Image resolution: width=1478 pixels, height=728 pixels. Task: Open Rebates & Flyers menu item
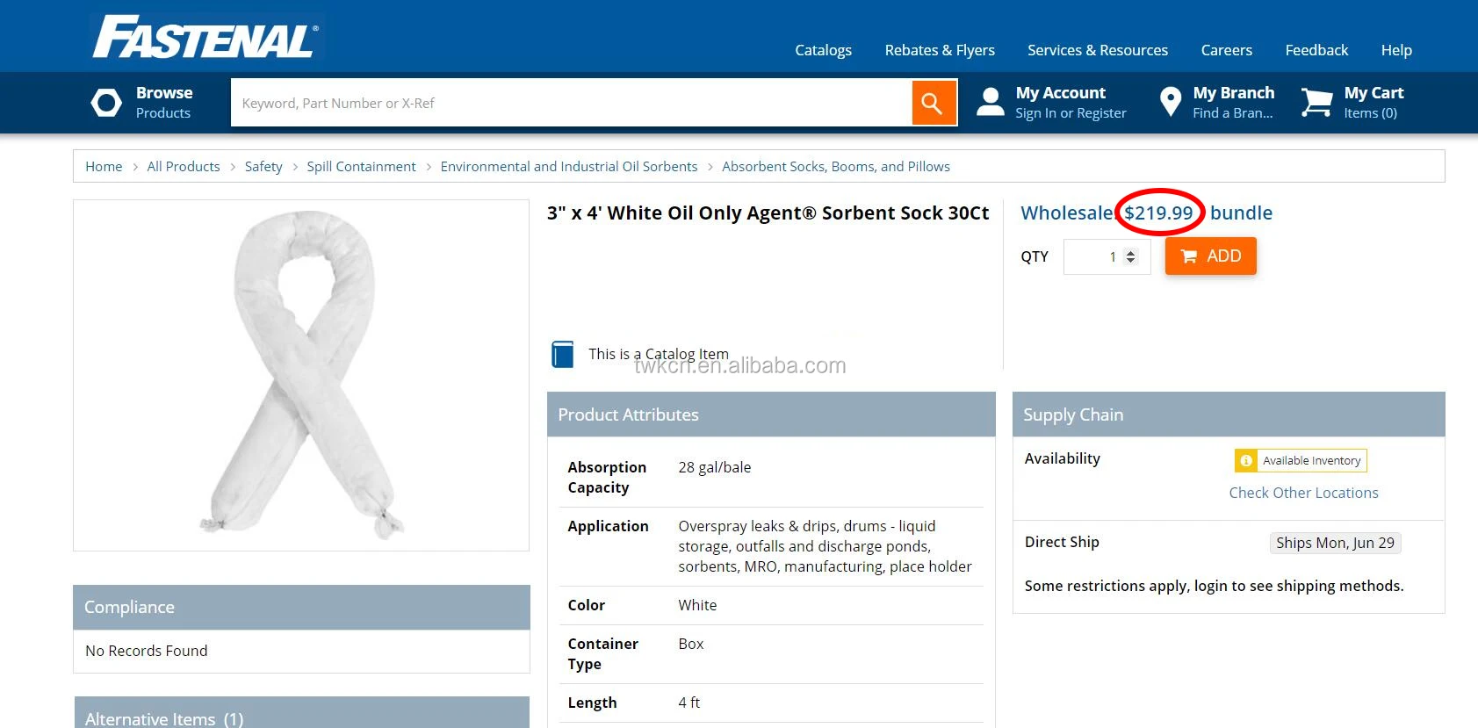point(939,50)
